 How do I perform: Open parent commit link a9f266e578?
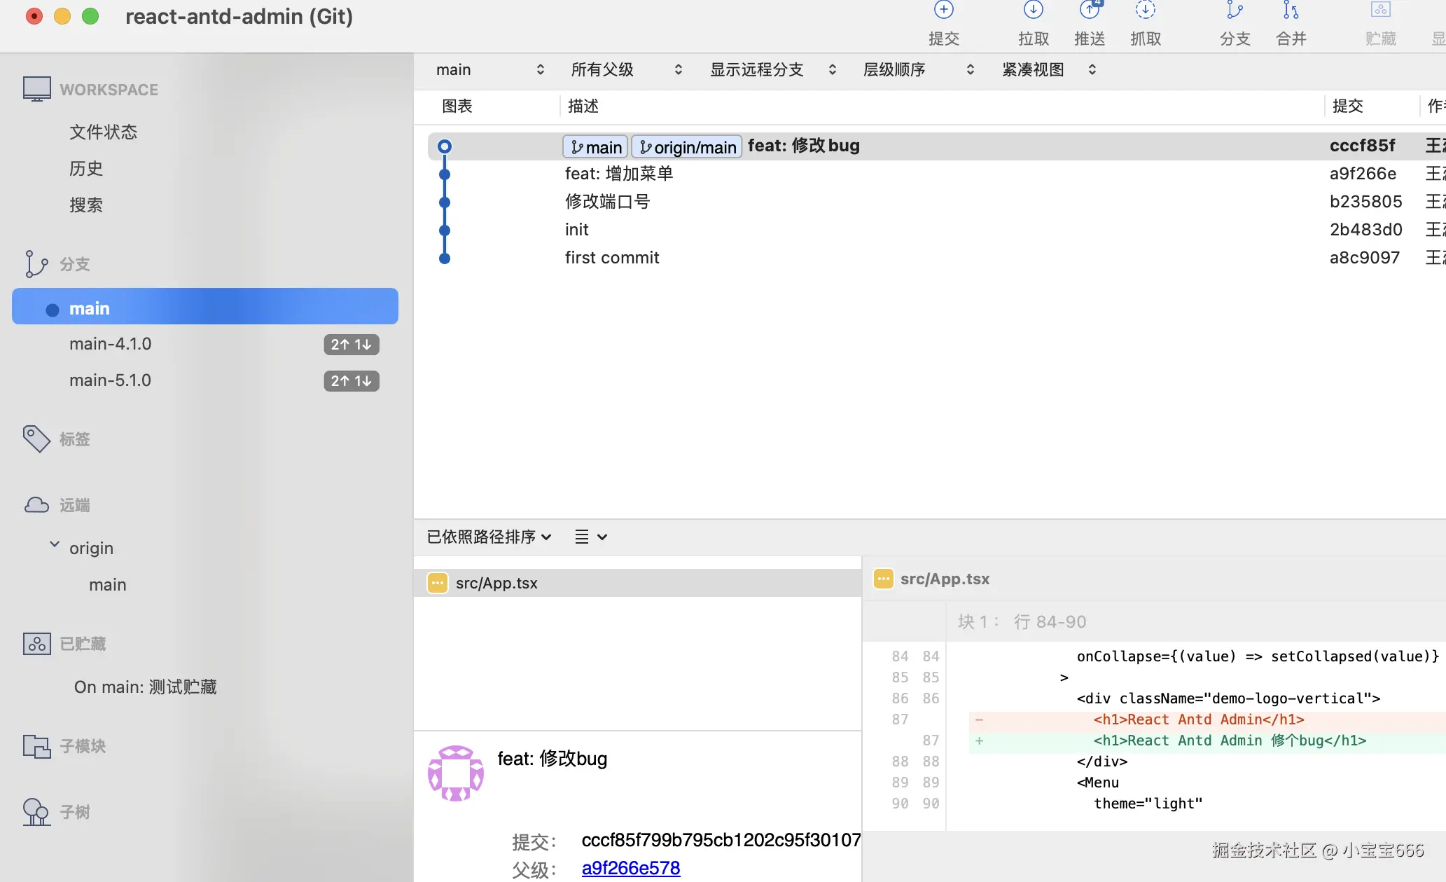click(630, 867)
